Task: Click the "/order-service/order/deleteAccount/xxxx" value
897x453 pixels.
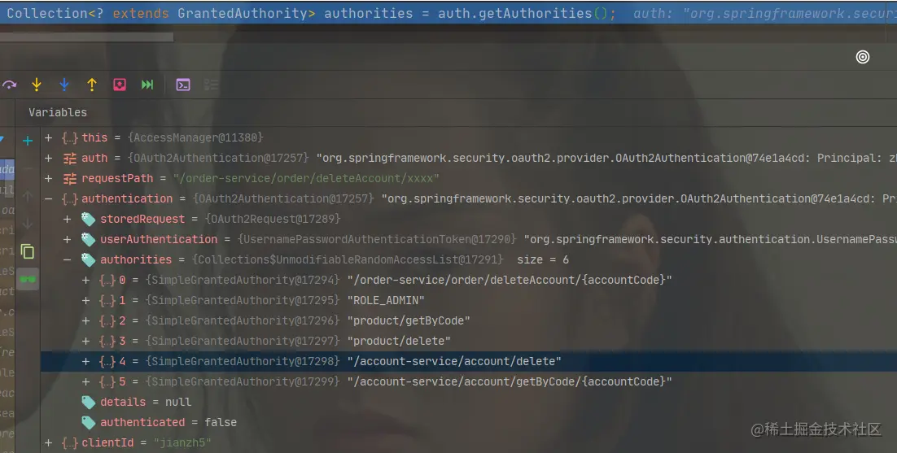Action: (306, 178)
